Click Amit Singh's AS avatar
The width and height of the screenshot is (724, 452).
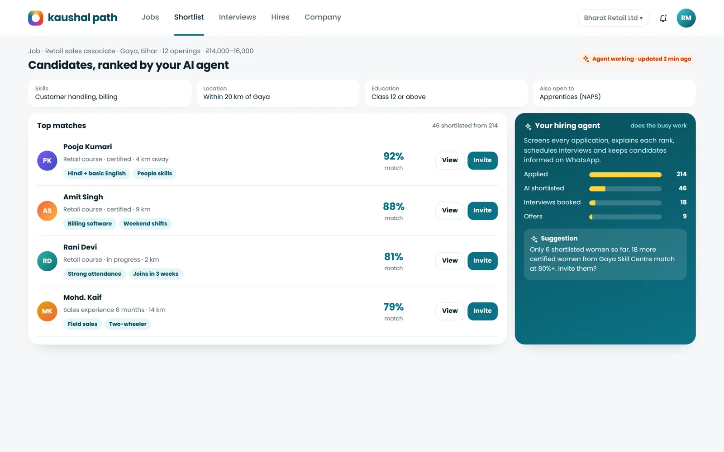[x=47, y=211]
